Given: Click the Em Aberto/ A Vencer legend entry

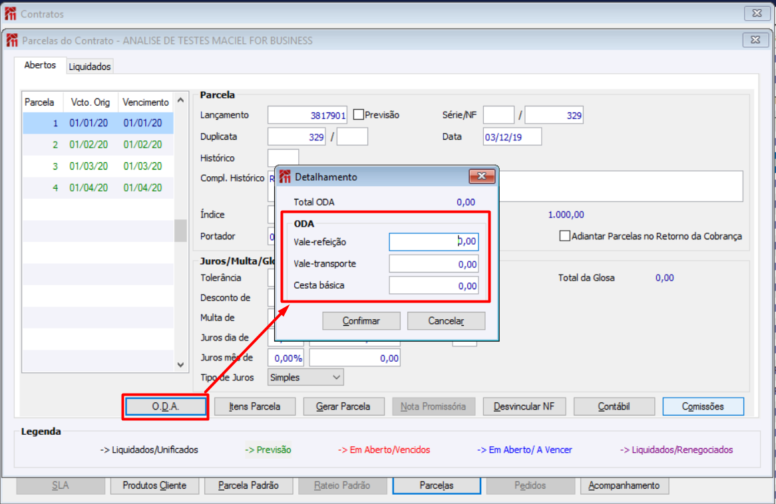Looking at the screenshot, I should point(524,449).
